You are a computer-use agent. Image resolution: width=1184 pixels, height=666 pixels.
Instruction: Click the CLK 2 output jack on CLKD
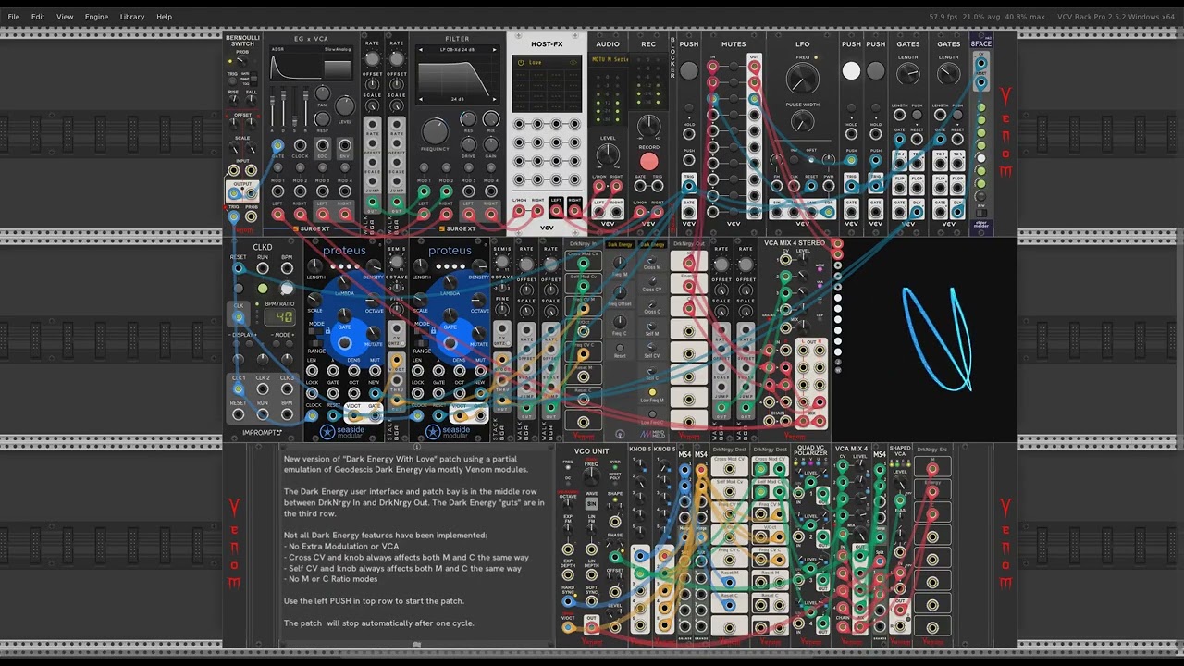(263, 390)
